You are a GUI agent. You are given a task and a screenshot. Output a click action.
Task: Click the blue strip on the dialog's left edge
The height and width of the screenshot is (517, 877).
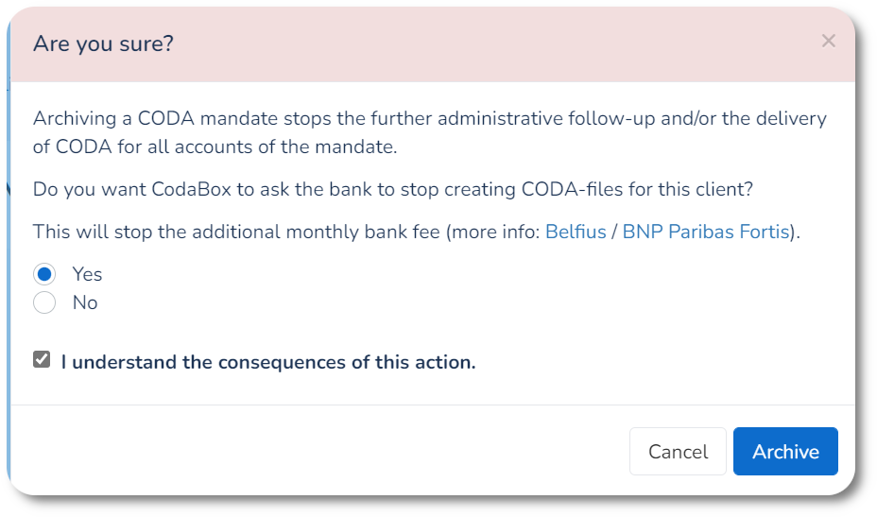[8, 284]
